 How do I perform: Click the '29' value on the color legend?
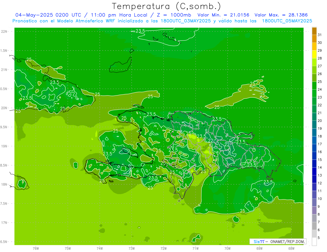[x=320, y=50]
